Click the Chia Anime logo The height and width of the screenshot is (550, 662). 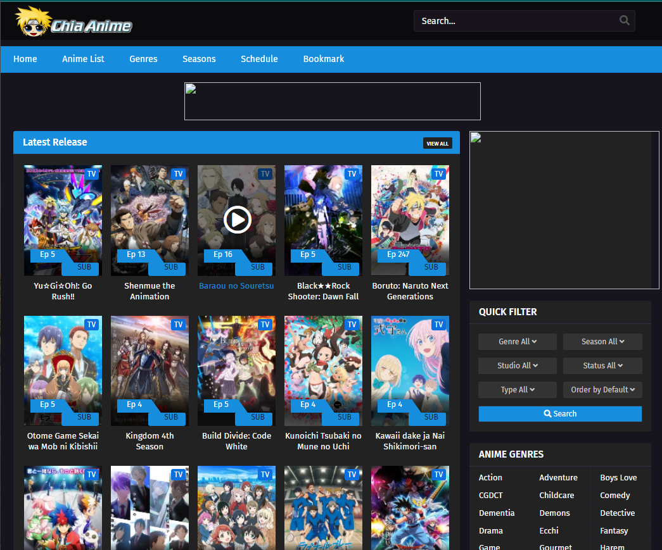coord(73,22)
